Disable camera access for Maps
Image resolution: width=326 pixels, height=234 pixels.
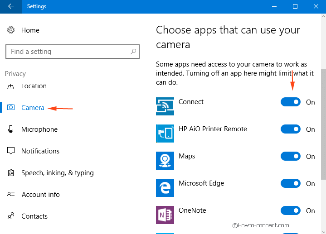pyautogui.click(x=291, y=156)
